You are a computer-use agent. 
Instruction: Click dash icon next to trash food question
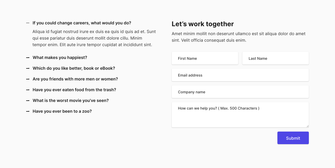[x=28, y=90]
